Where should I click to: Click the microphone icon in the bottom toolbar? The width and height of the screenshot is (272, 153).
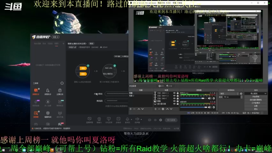pyautogui.click(x=127, y=119)
